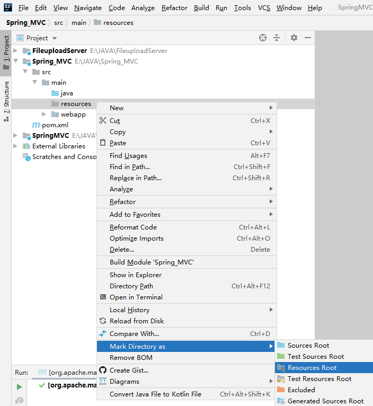Click the blue java source folder icon
The height and width of the screenshot is (406, 373).
coord(55,93)
